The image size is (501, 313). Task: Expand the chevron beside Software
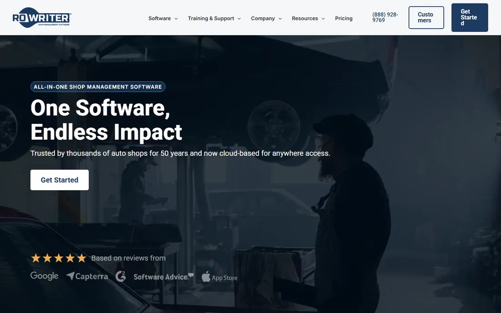coord(176,19)
